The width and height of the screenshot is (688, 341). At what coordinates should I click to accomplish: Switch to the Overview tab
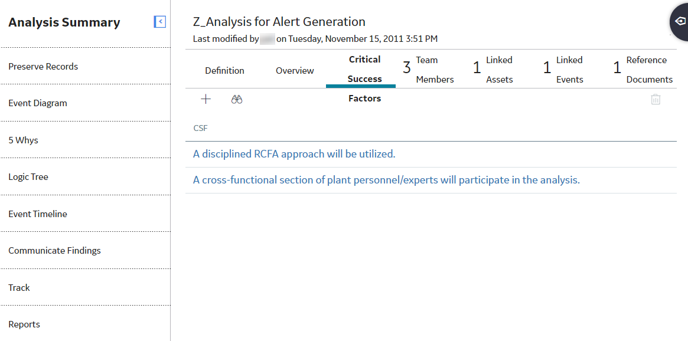pyautogui.click(x=295, y=71)
